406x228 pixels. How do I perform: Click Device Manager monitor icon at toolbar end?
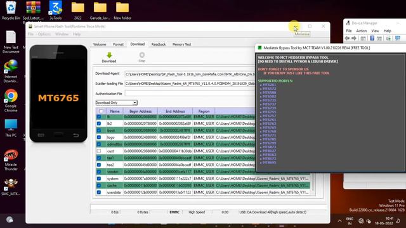tap(398, 38)
